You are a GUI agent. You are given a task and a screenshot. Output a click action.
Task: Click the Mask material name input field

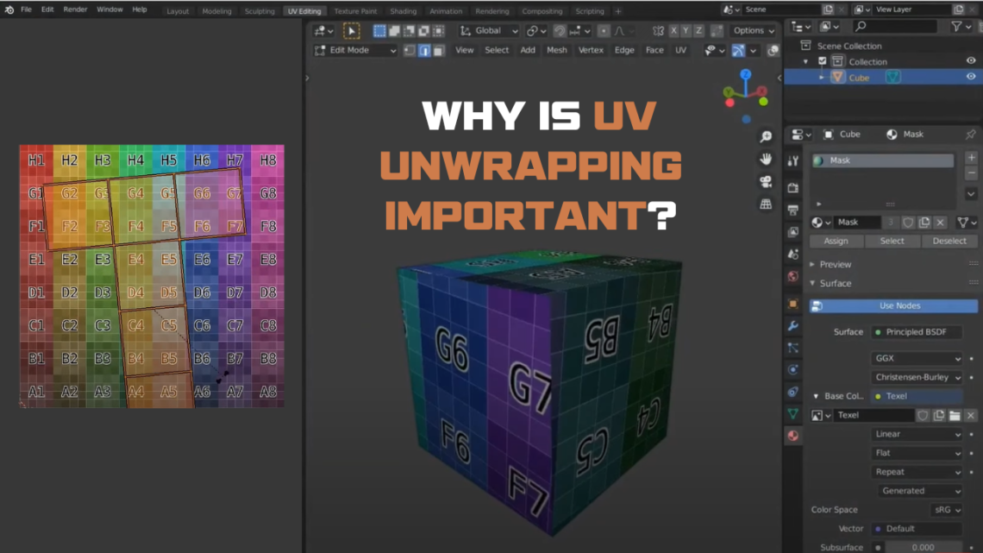point(859,222)
